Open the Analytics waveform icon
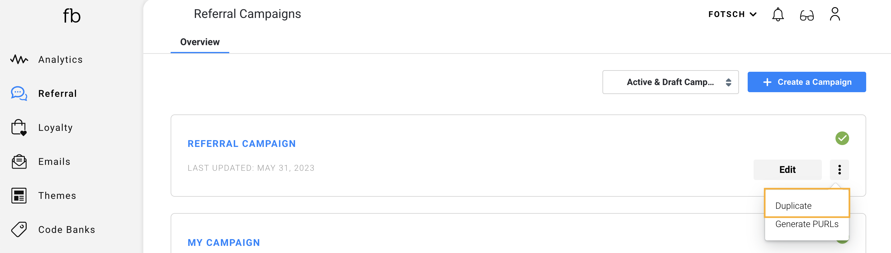This screenshot has width=891, height=253. point(19,59)
